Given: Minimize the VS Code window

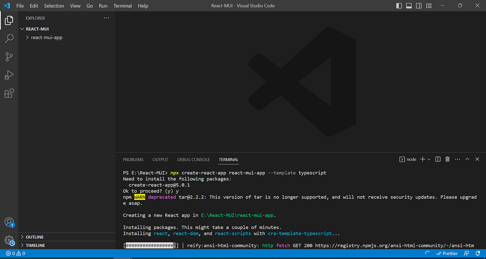Looking at the screenshot, I should pyautogui.click(x=441, y=6).
